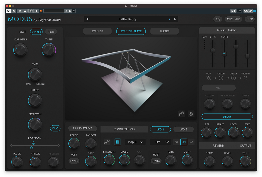The height and width of the screenshot is (177, 262).
Task: Toggle the DELAY section button
Action: pos(227,117)
